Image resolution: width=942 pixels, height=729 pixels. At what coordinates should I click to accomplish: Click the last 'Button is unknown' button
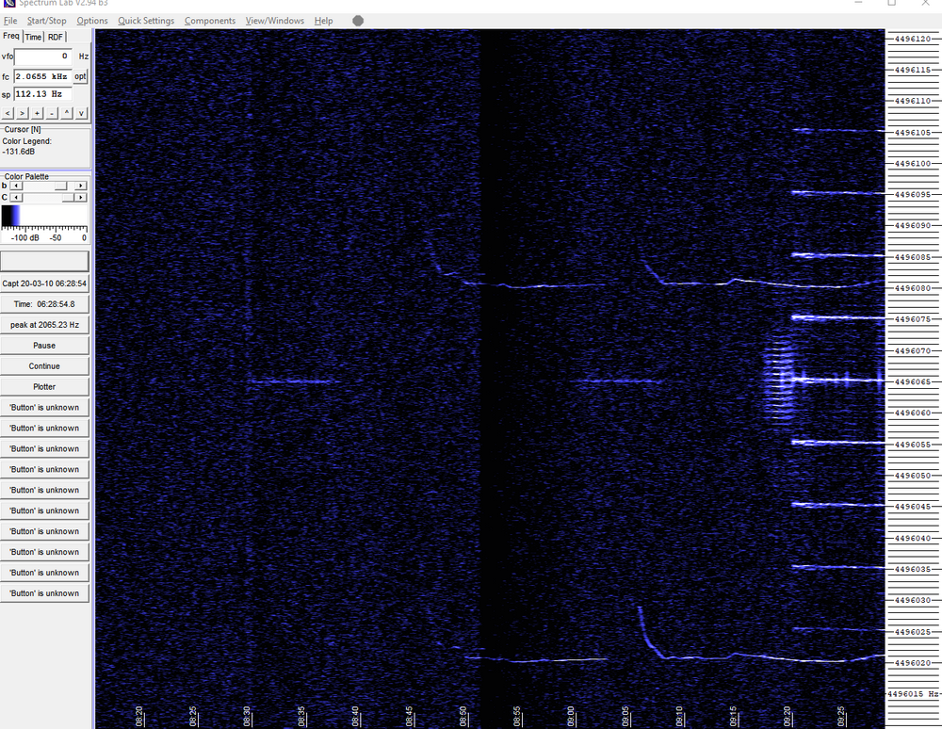tap(44, 593)
